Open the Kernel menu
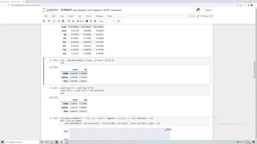 [x=89, y=16]
